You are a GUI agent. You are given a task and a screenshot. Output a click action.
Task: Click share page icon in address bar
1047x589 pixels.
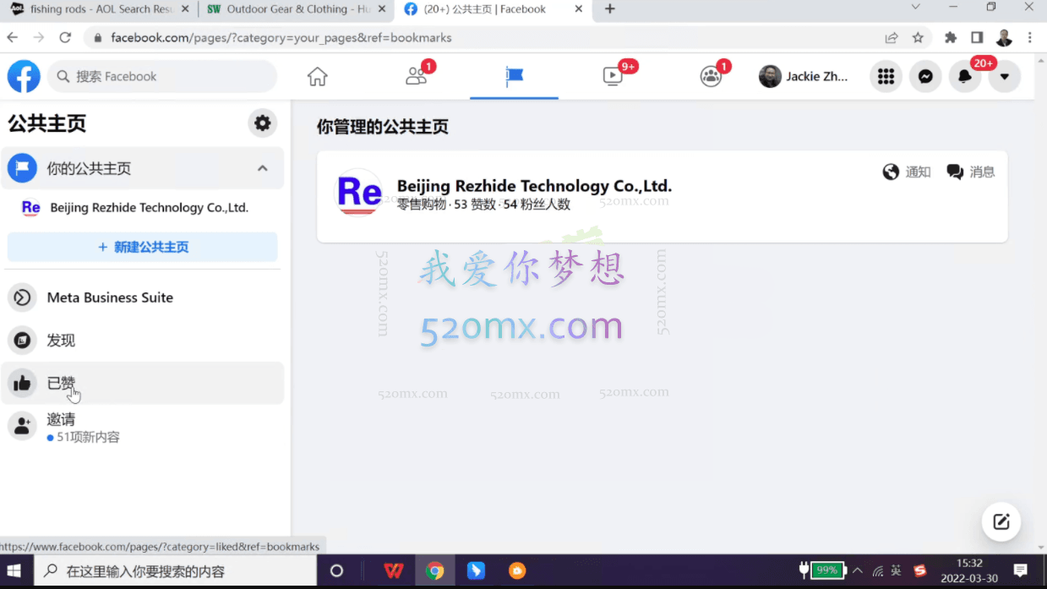[892, 38]
